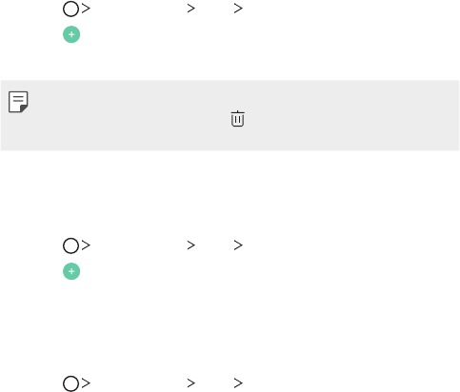Screen dimensions: 460x392
Task: Click the sticky note icon in gray panel
Action: click(x=18, y=102)
